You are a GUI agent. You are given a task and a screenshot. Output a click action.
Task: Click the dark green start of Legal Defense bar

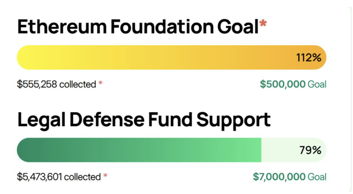(27, 150)
